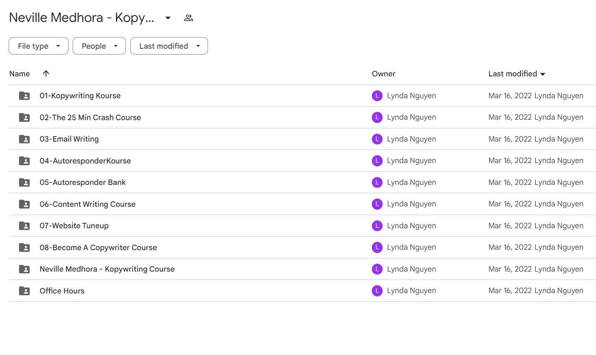The image size is (596, 355).
Task: Open folder 07-Website Tuneup
Action: 74,226
